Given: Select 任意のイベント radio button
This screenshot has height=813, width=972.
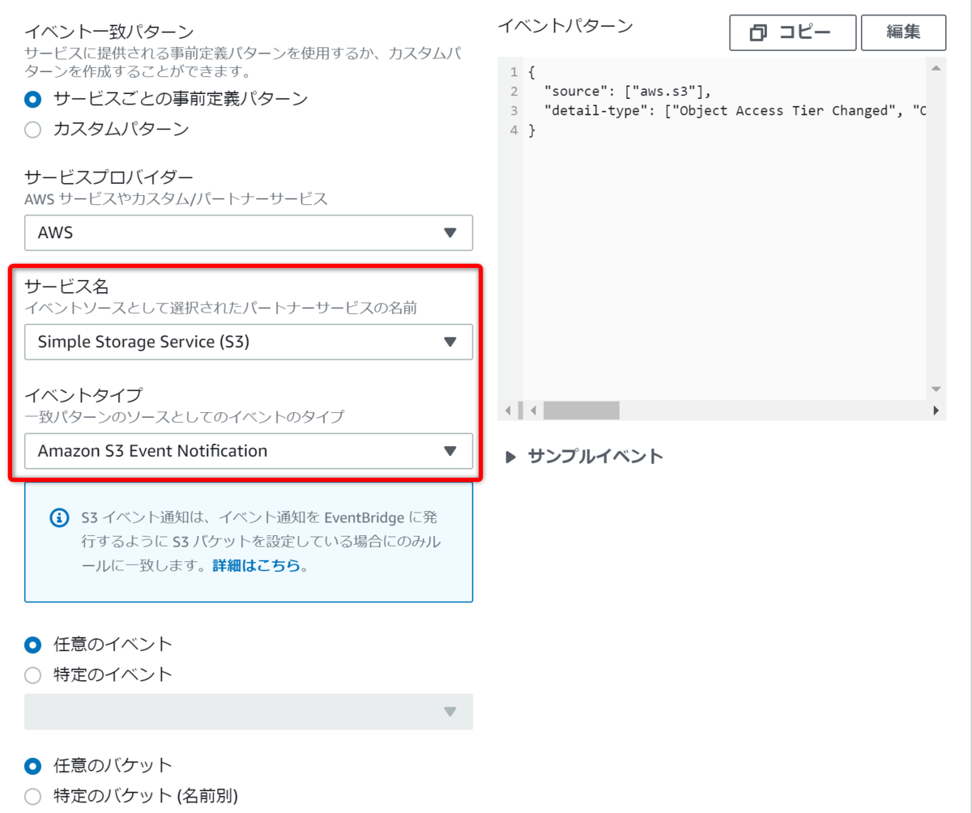Looking at the screenshot, I should [x=33, y=645].
